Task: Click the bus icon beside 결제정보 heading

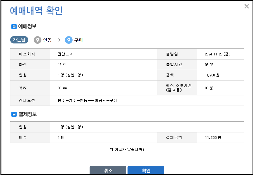Action: (14, 113)
